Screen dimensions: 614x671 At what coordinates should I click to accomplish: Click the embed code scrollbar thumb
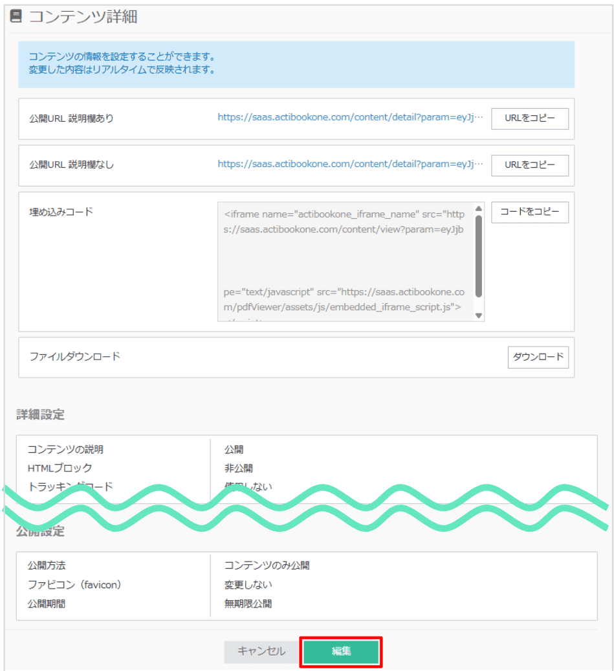[x=479, y=256]
